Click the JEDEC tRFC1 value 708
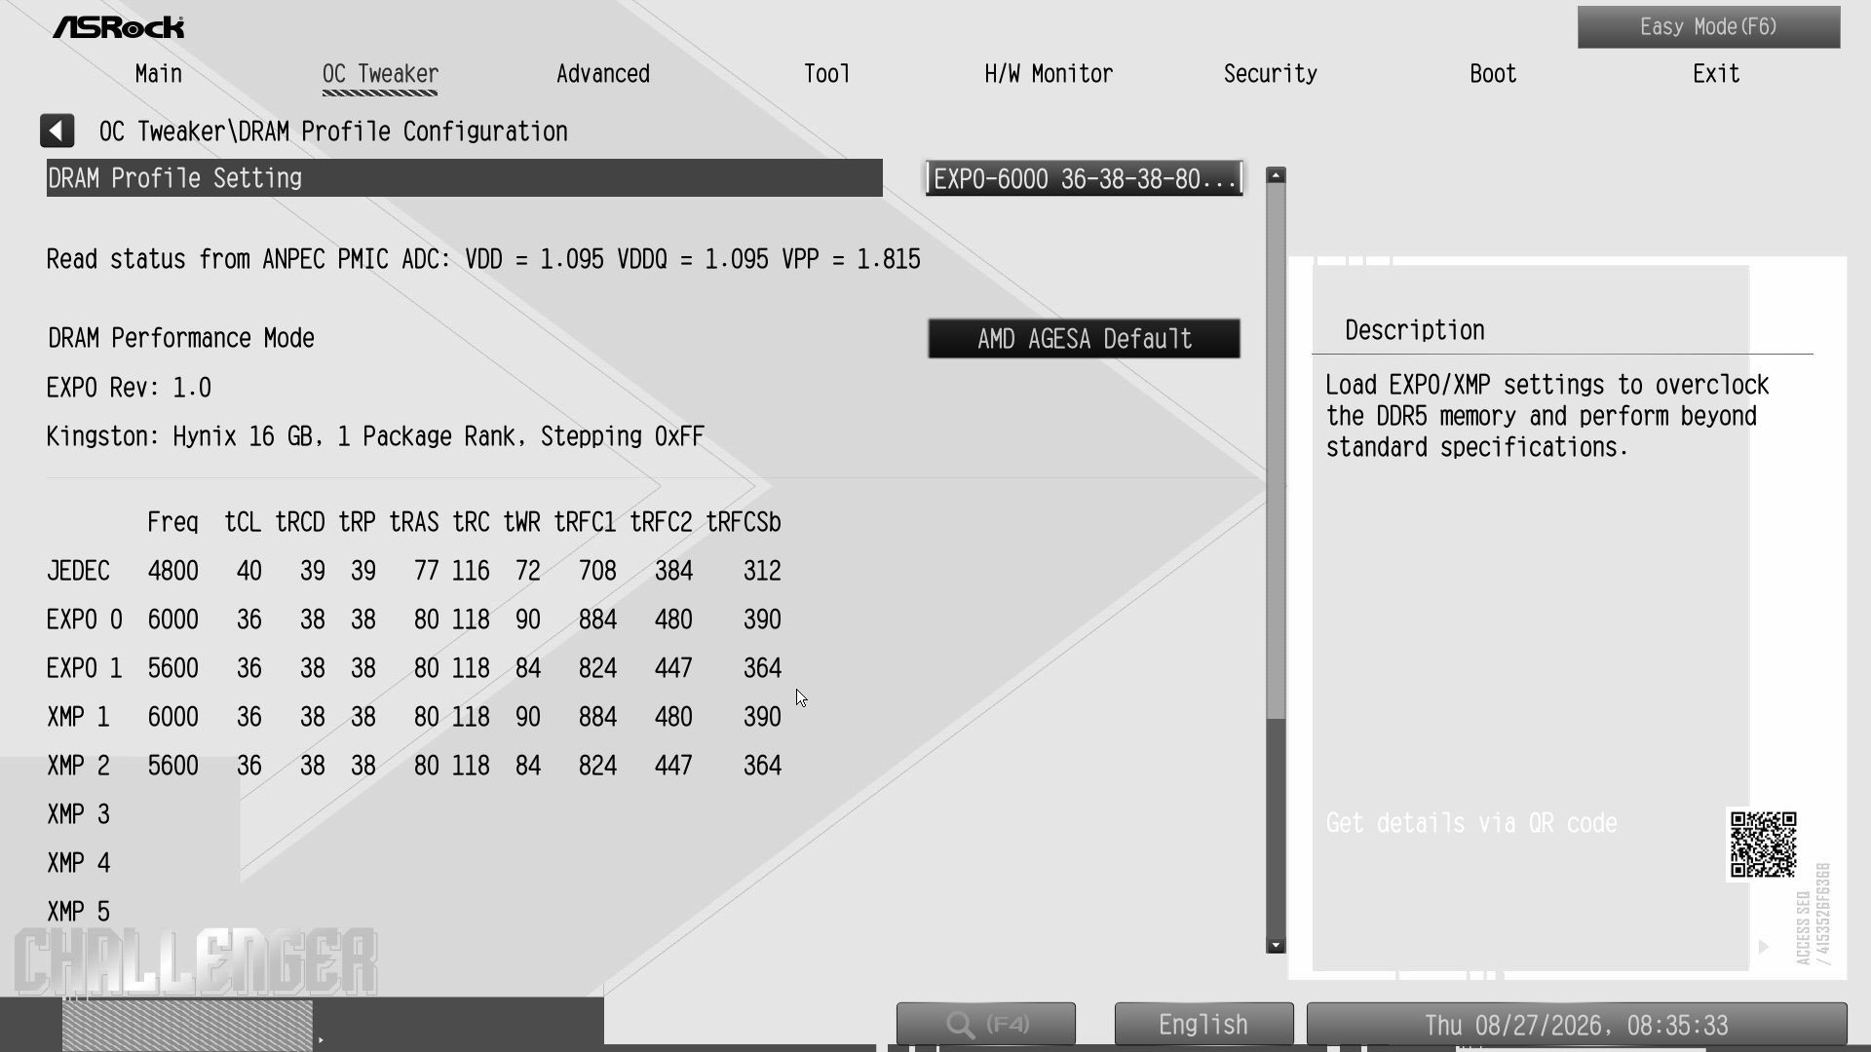1871x1052 pixels. tap(597, 571)
